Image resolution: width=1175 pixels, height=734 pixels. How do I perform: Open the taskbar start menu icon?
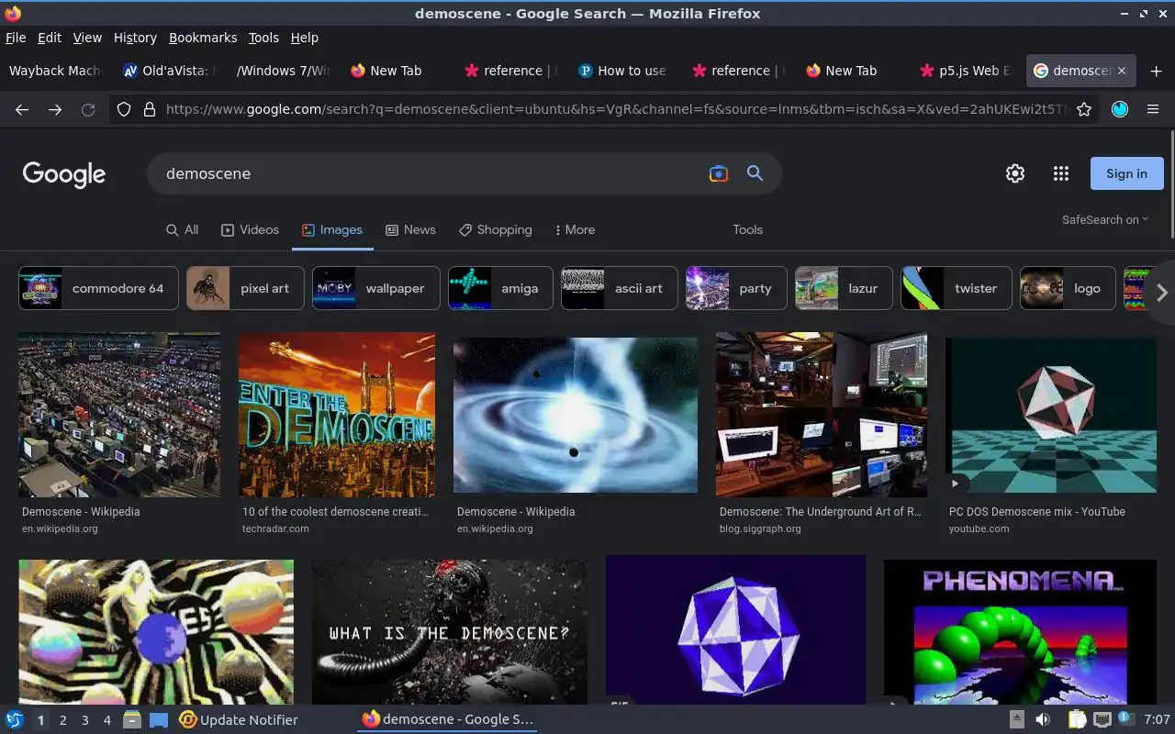tap(15, 720)
